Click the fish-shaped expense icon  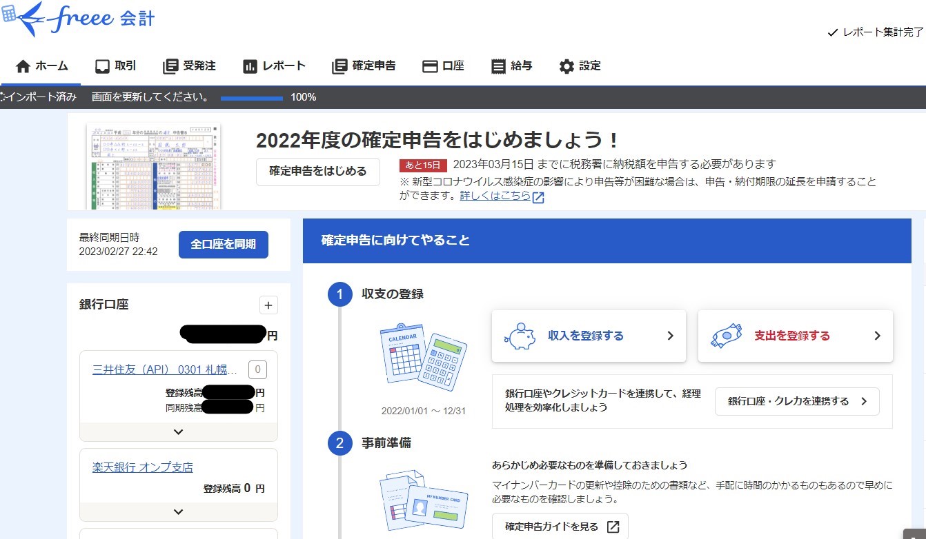726,336
